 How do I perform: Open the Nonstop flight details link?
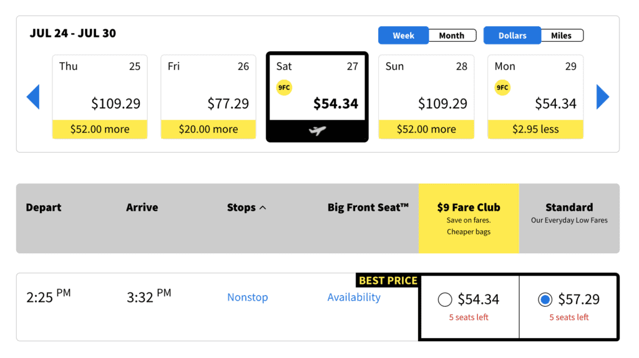click(x=248, y=298)
